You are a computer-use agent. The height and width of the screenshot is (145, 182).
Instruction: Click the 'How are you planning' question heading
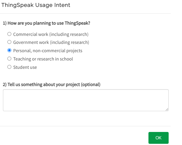click(x=46, y=23)
